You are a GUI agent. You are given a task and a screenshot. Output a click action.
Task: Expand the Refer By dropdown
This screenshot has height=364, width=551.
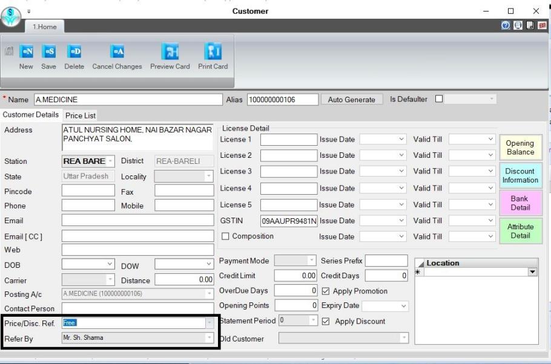click(210, 337)
